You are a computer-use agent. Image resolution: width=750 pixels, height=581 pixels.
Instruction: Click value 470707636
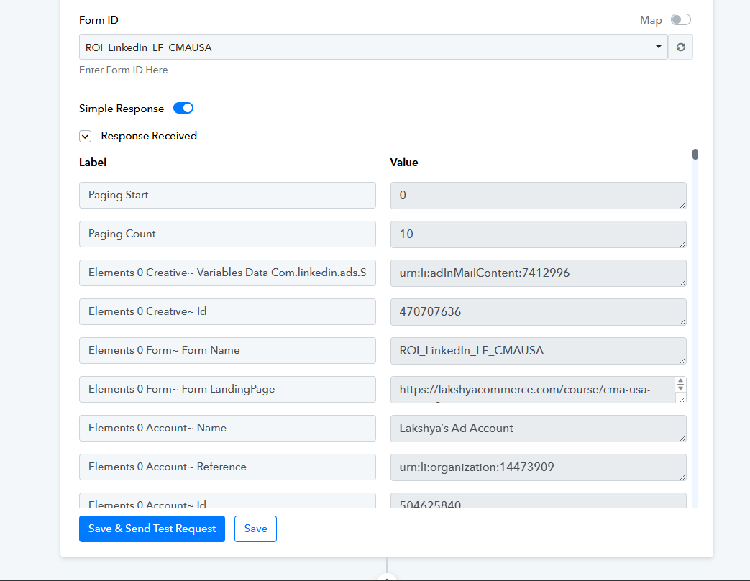[x=538, y=312]
